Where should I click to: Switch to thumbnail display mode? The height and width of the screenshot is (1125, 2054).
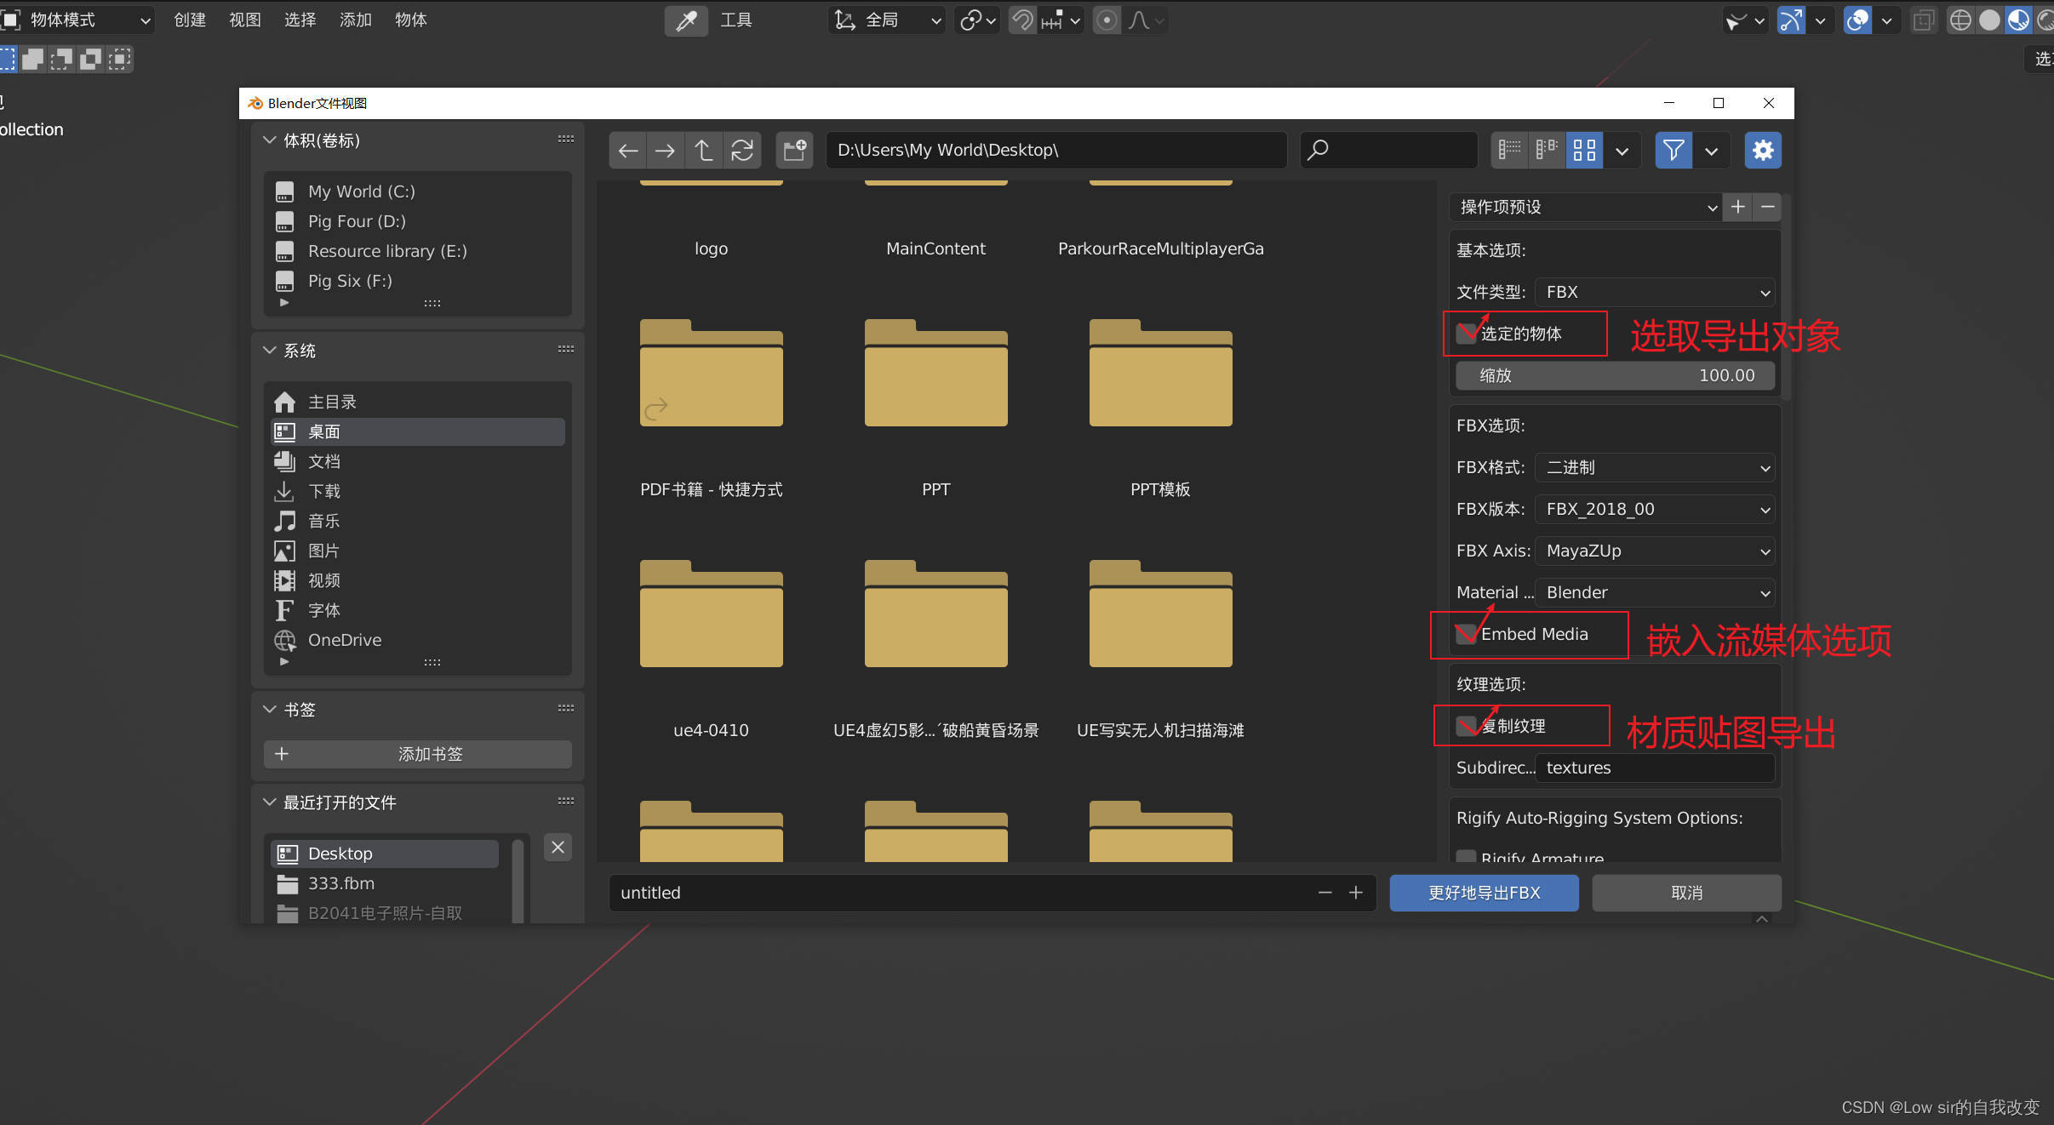(1584, 151)
